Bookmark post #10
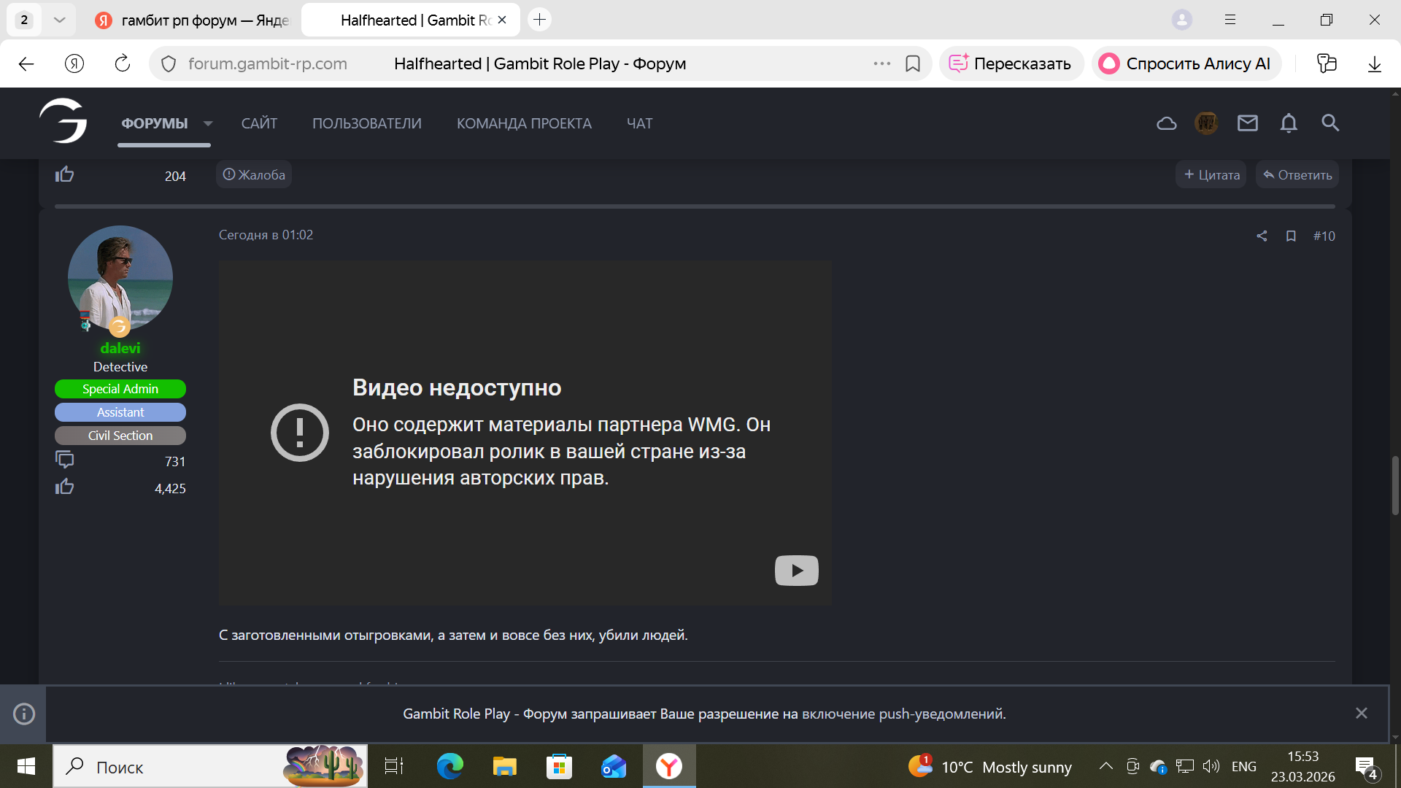This screenshot has height=788, width=1401. point(1291,236)
